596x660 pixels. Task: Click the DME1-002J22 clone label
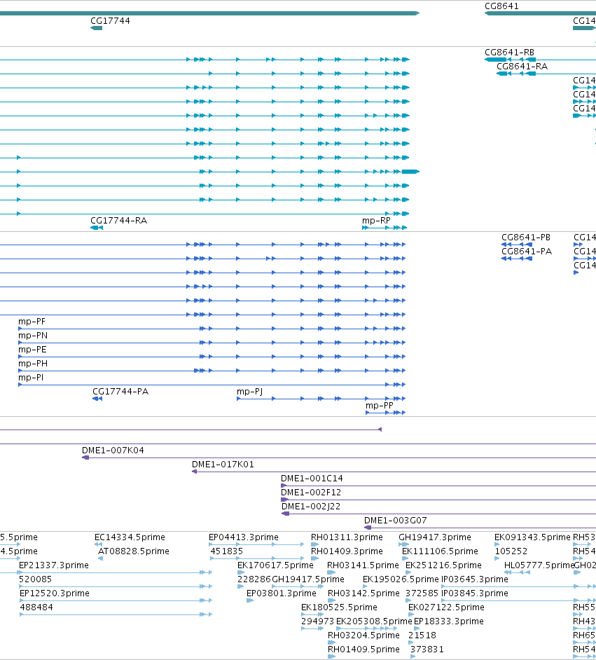click(x=311, y=507)
